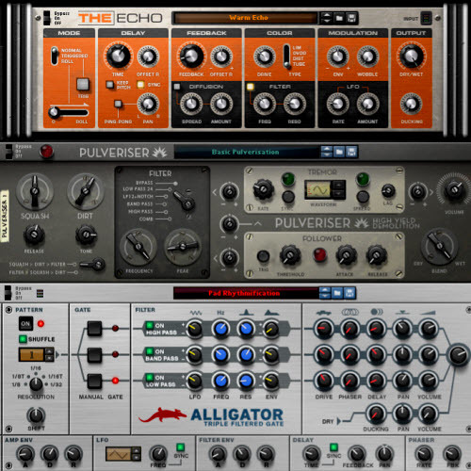Click the Band Pass LFO knob
This screenshot has height=471, width=471.
pyautogui.click(x=195, y=354)
